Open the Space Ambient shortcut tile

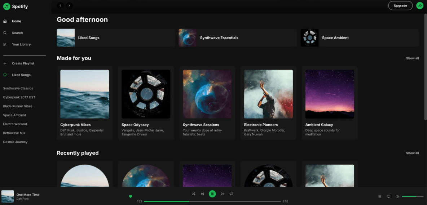(x=360, y=38)
